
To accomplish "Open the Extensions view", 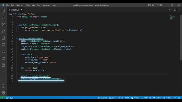I will [3, 38].
